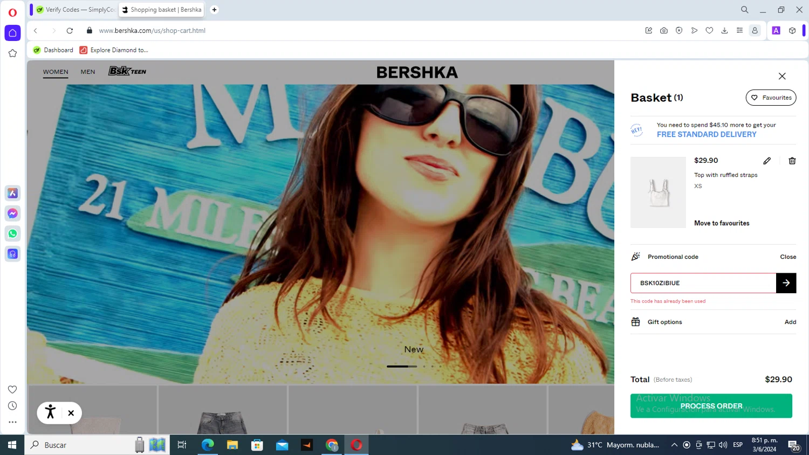Collapse the Promotional code section
Viewport: 809px width, 455px height.
click(x=787, y=257)
